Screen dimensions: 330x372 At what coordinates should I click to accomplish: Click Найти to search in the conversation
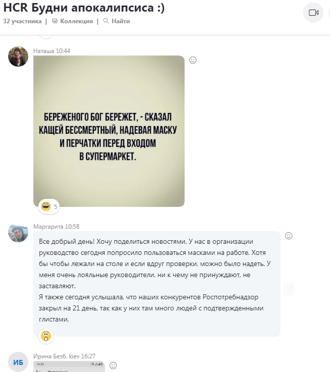pos(117,21)
